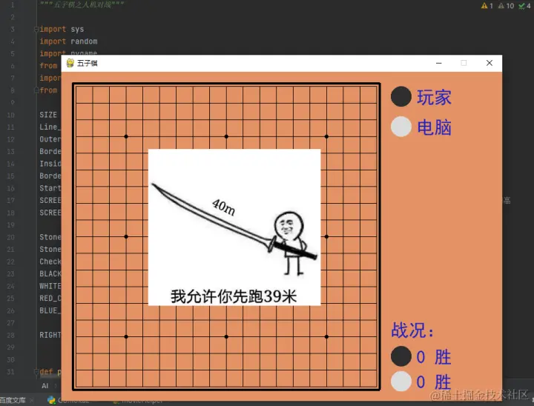534x406 pixels.
Task: Toggle the fold marker at line 8
Action: [x=36, y=90]
